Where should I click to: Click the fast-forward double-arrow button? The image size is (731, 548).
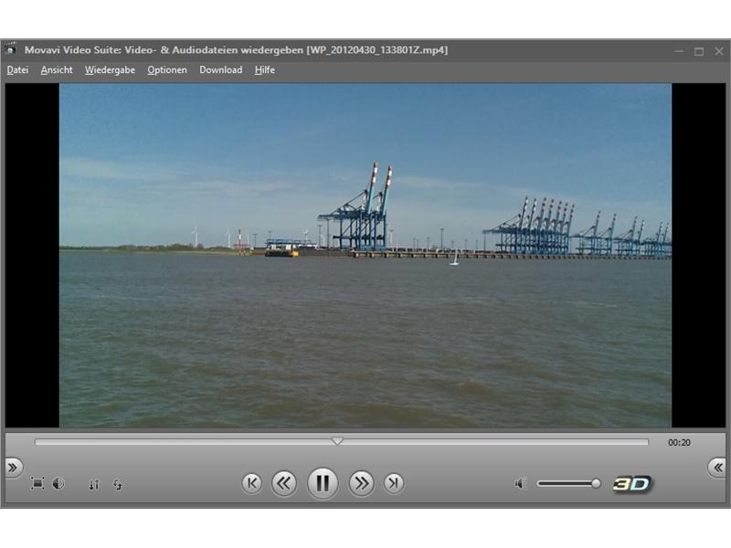coord(361,483)
